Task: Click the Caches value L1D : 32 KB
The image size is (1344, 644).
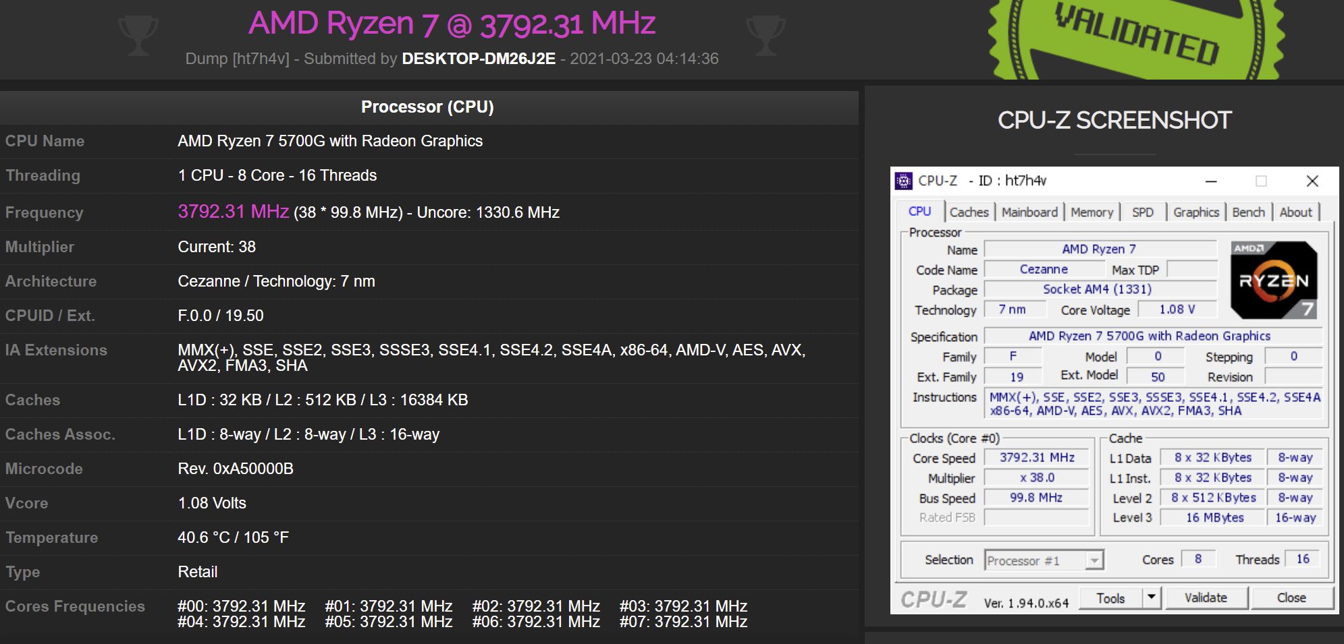Action: click(323, 400)
